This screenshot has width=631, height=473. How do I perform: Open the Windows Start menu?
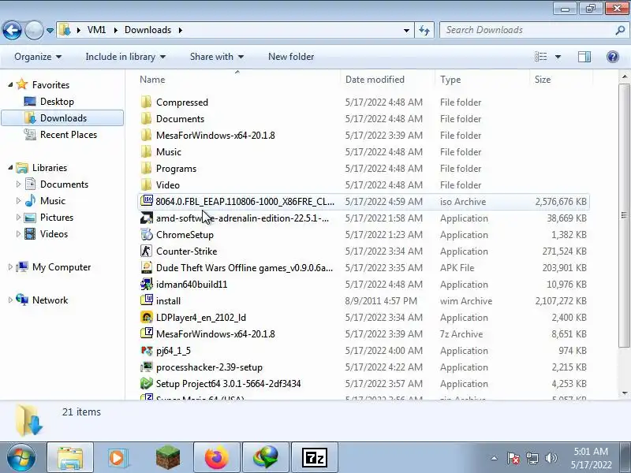tap(21, 458)
